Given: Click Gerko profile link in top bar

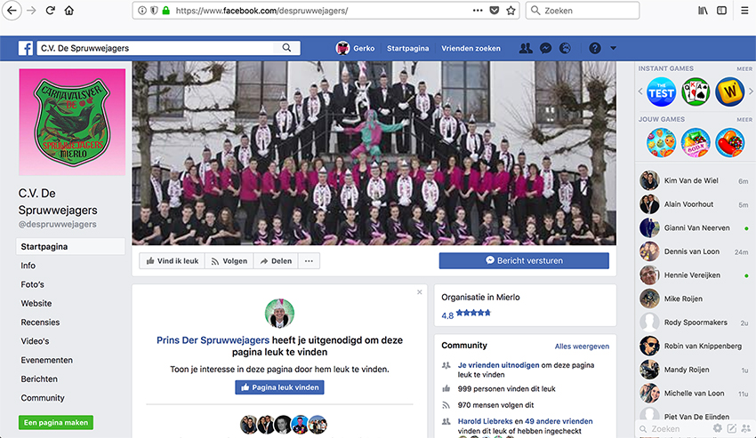Looking at the screenshot, I should click(356, 48).
